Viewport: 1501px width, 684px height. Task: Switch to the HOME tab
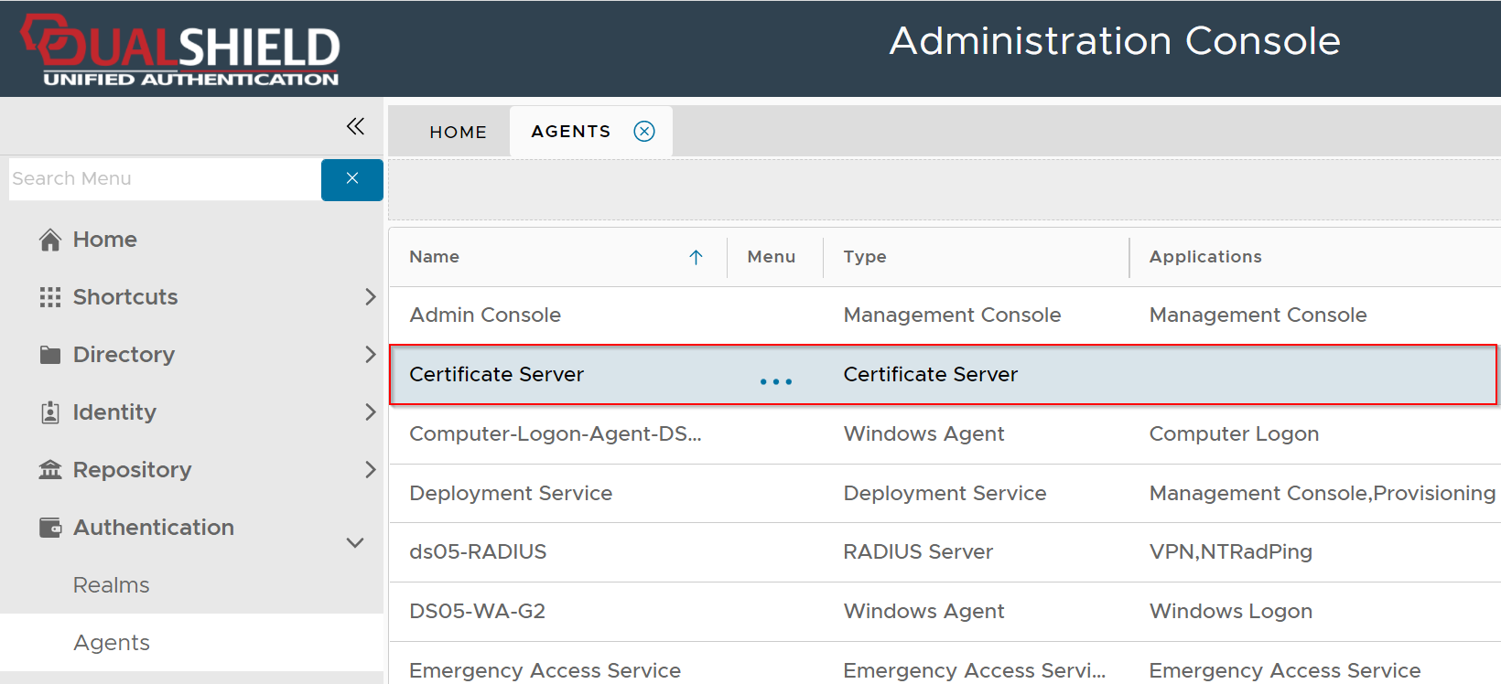pos(458,132)
